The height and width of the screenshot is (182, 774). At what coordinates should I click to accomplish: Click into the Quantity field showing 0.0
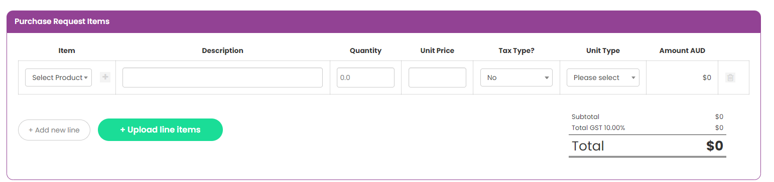click(x=365, y=77)
